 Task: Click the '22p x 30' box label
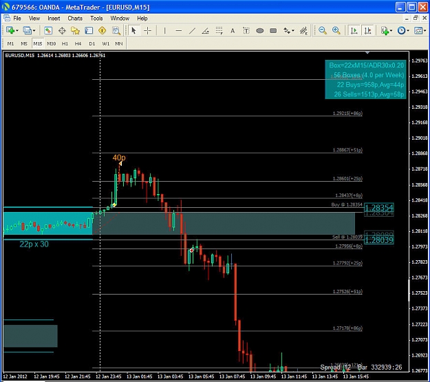pos(34,244)
